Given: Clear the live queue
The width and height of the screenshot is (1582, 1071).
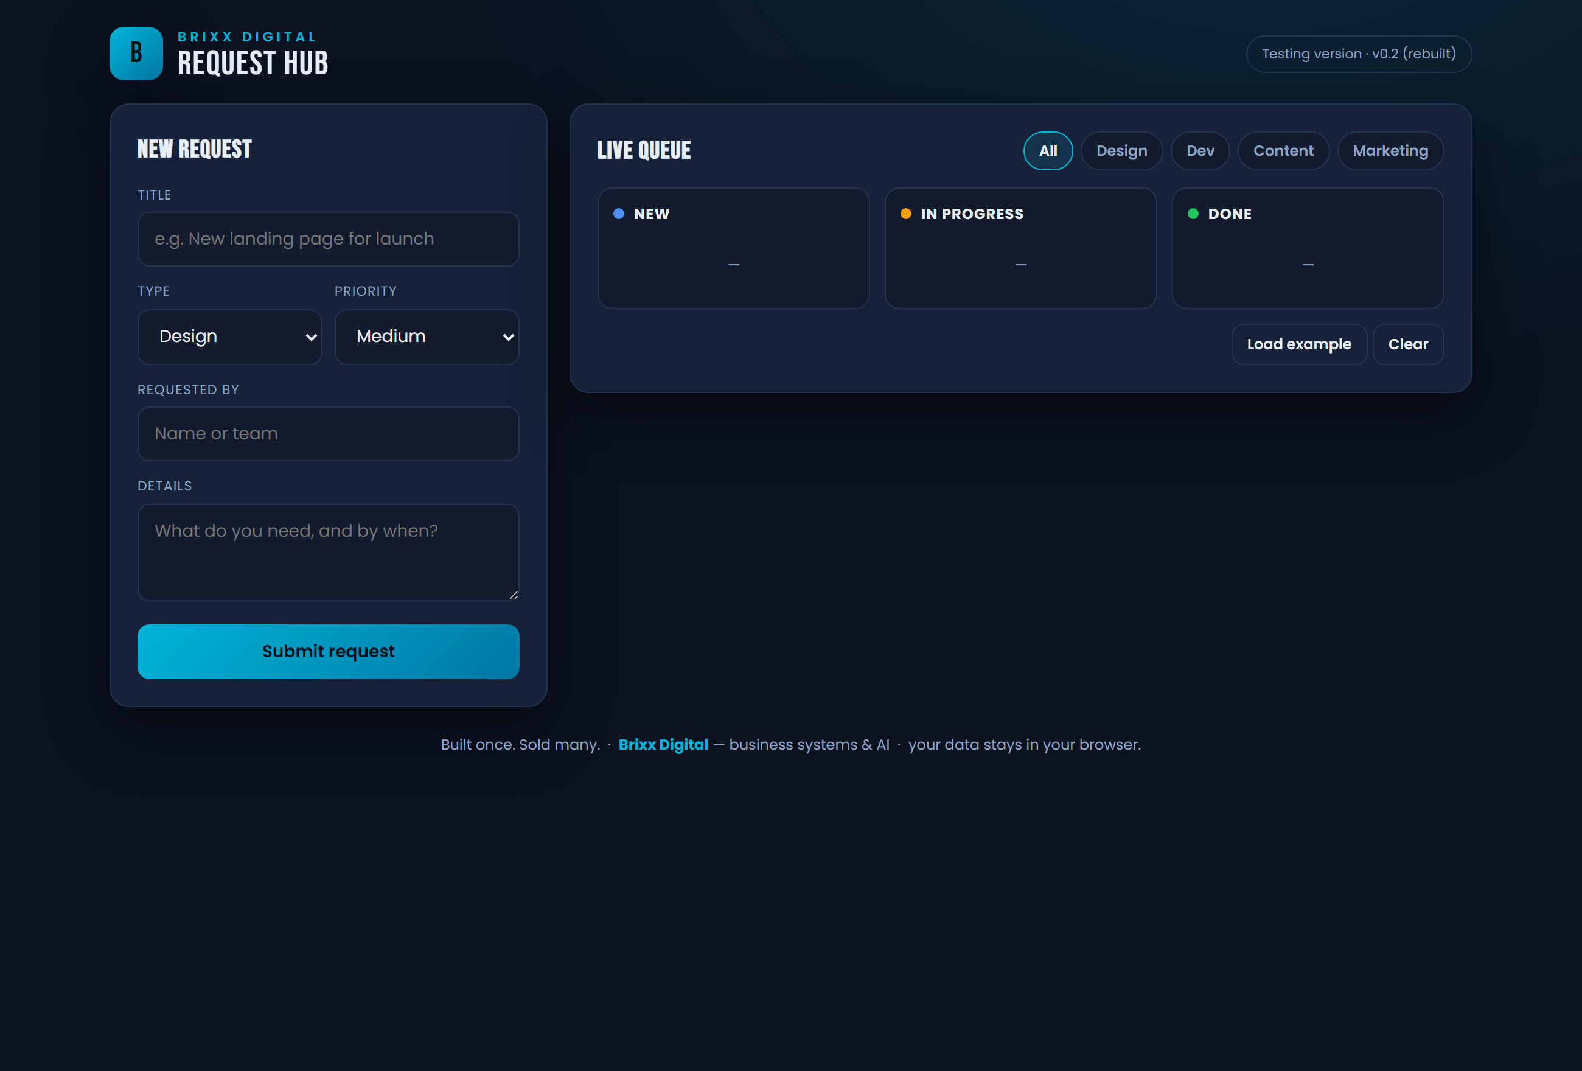Looking at the screenshot, I should 1408,344.
